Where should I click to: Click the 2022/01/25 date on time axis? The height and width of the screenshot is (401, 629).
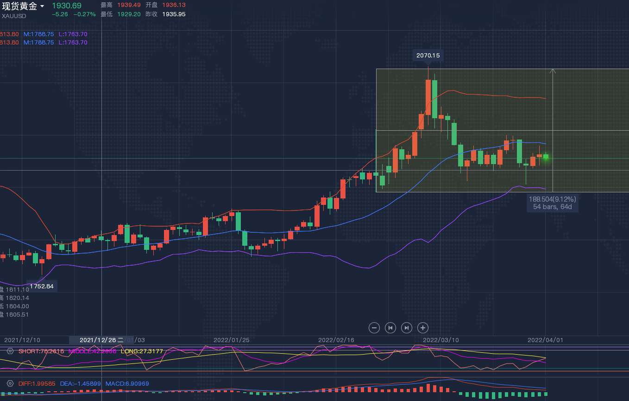pyautogui.click(x=231, y=340)
